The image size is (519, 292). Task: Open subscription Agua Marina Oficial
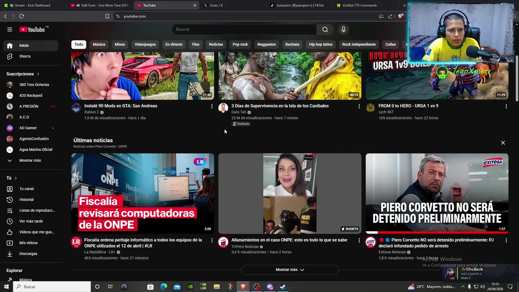pyautogui.click(x=31, y=150)
